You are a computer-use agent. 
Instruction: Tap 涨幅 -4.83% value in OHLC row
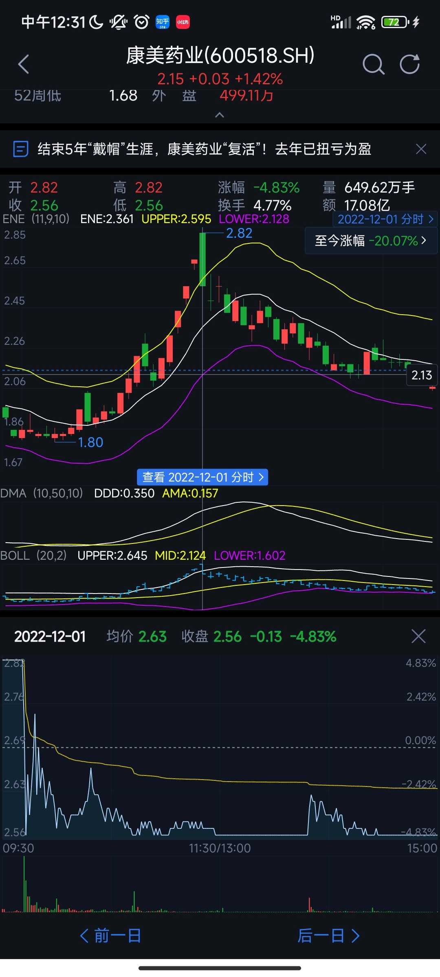pyautogui.click(x=259, y=187)
